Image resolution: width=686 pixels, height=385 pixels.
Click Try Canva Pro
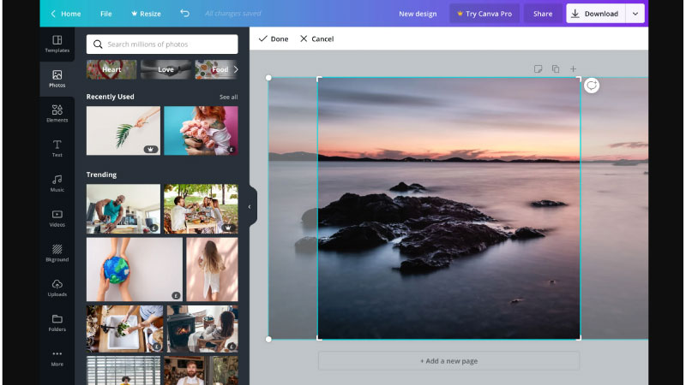484,14
